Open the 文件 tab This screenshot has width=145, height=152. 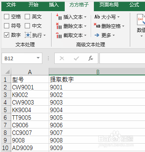(11, 5)
